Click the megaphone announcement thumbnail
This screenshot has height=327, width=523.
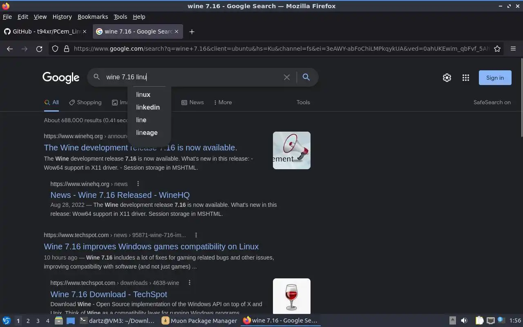(292, 150)
